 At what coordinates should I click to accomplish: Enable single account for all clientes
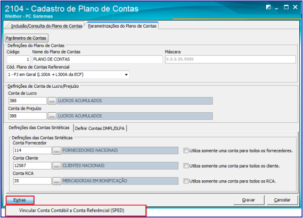[x=186, y=166]
